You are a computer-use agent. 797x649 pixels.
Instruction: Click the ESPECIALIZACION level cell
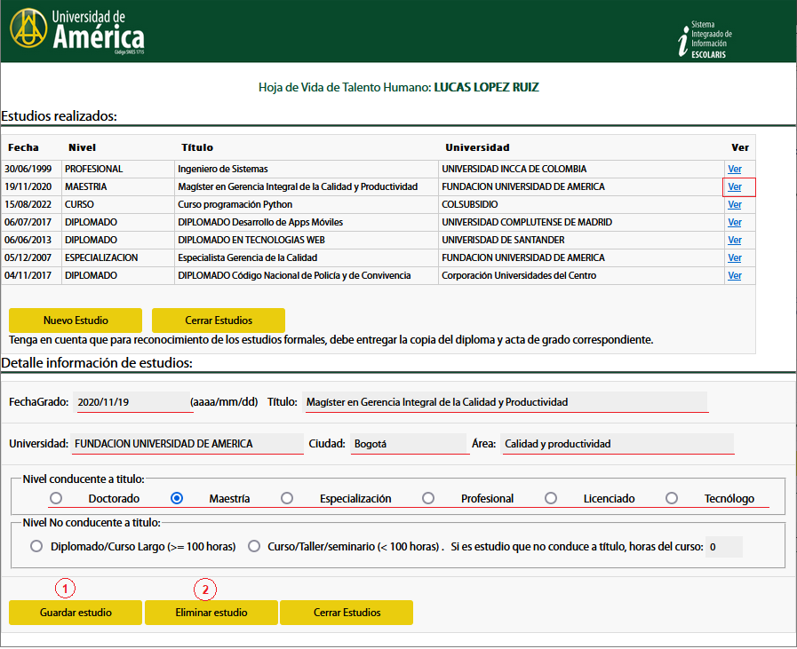tap(118, 258)
